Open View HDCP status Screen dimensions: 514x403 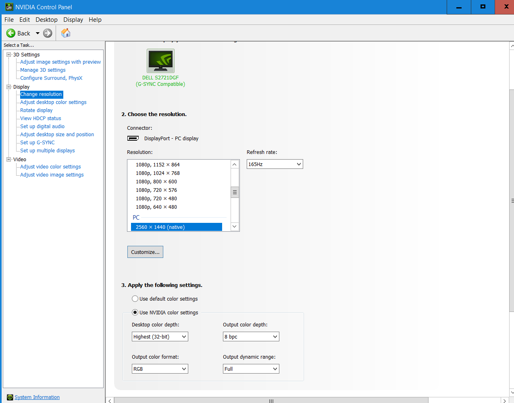pyautogui.click(x=41, y=118)
